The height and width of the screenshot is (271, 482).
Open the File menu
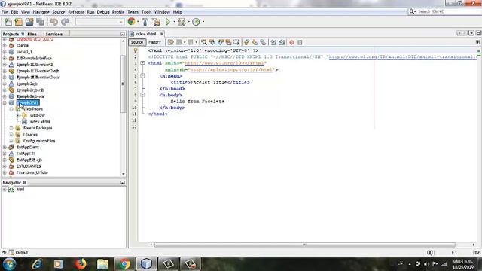(x=5, y=12)
